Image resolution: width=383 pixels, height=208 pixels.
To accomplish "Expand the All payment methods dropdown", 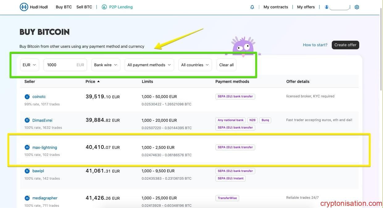I will click(x=149, y=65).
